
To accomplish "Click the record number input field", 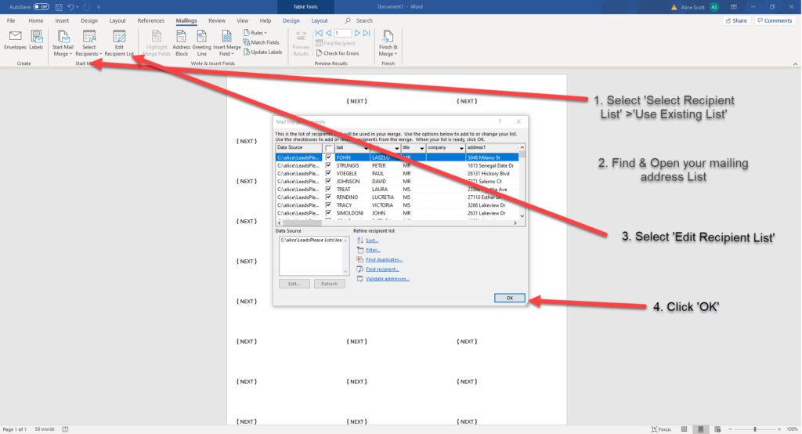I will click(342, 34).
